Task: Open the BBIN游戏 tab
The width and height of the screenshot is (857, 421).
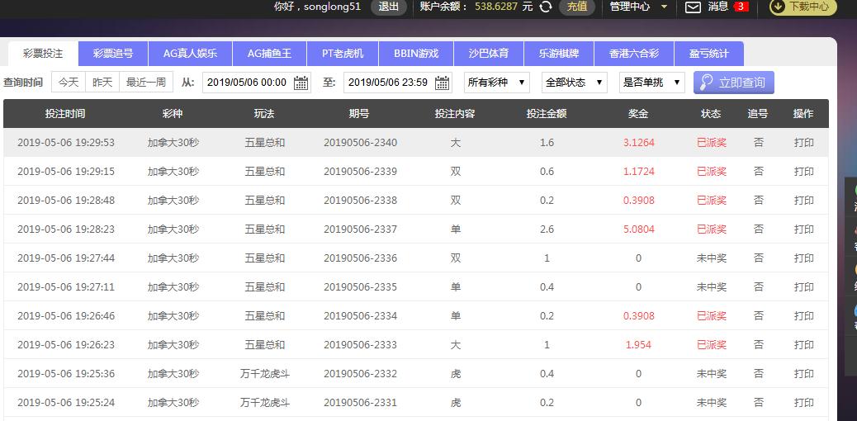Action: (416, 54)
